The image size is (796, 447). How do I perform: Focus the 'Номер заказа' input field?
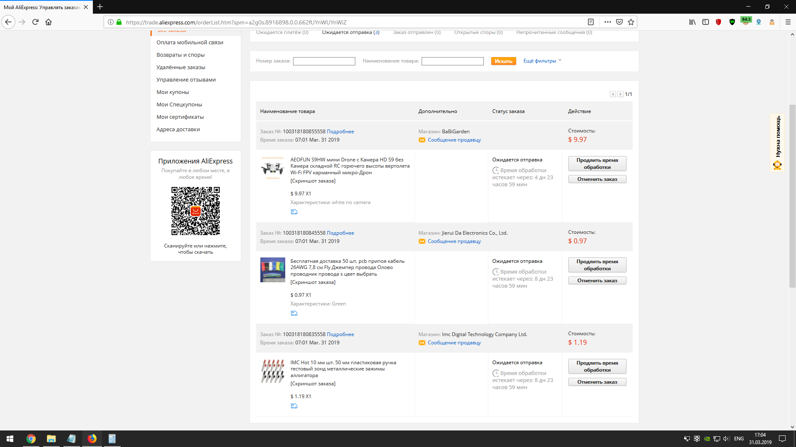pyautogui.click(x=324, y=61)
